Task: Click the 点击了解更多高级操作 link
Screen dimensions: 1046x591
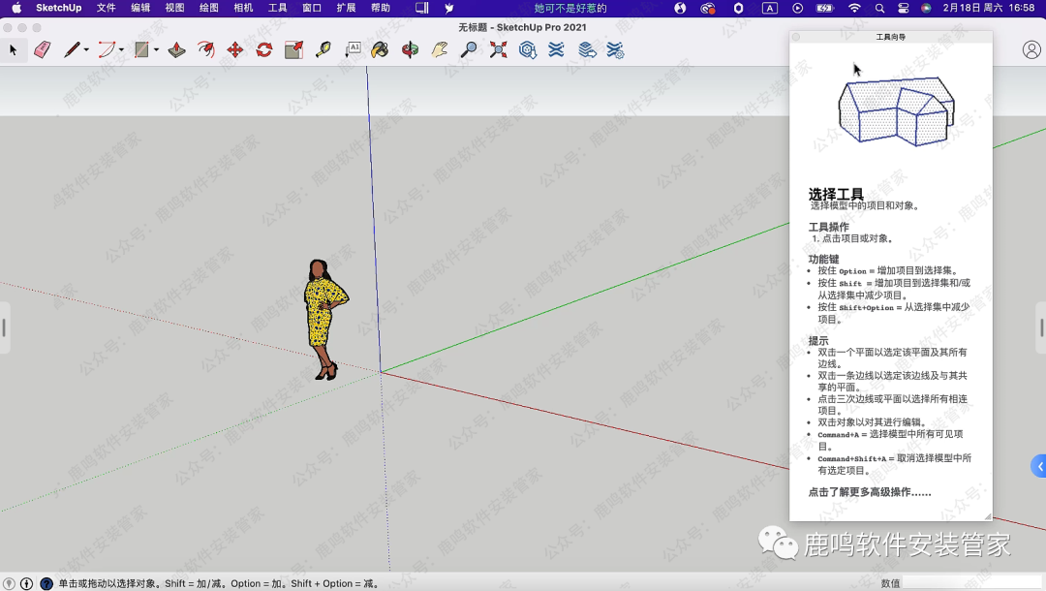Action: click(x=869, y=492)
